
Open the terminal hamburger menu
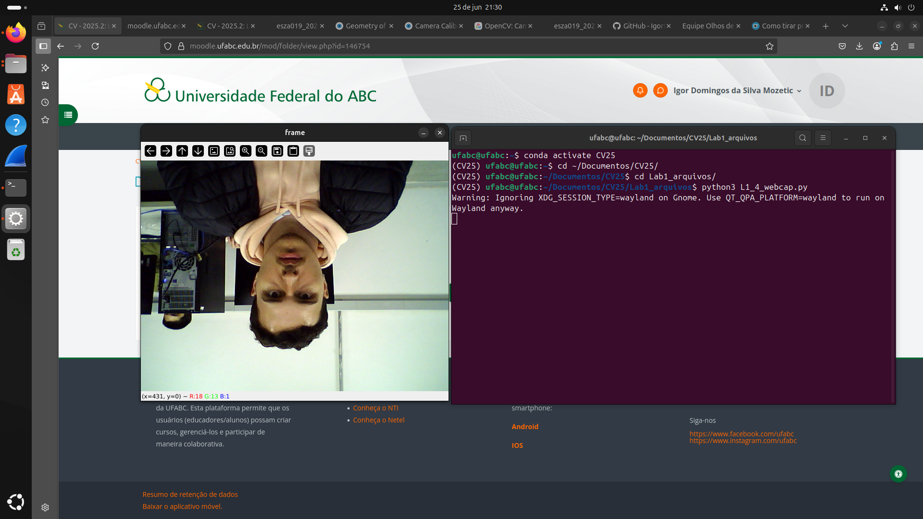click(x=823, y=138)
